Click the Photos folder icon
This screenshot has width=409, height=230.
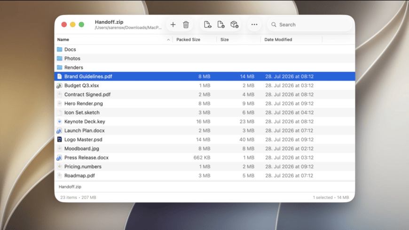pyautogui.click(x=60, y=58)
